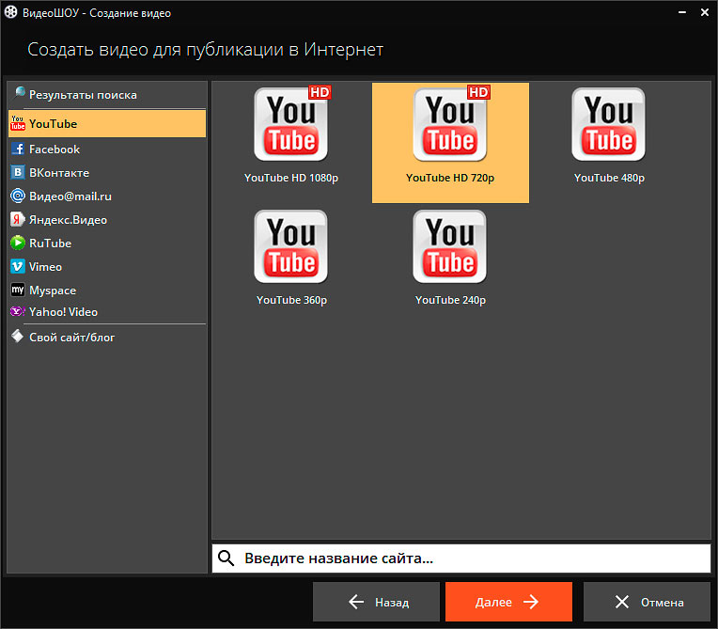Click the magnifier icon beside Результаты поиска
The image size is (718, 629).
[19, 93]
